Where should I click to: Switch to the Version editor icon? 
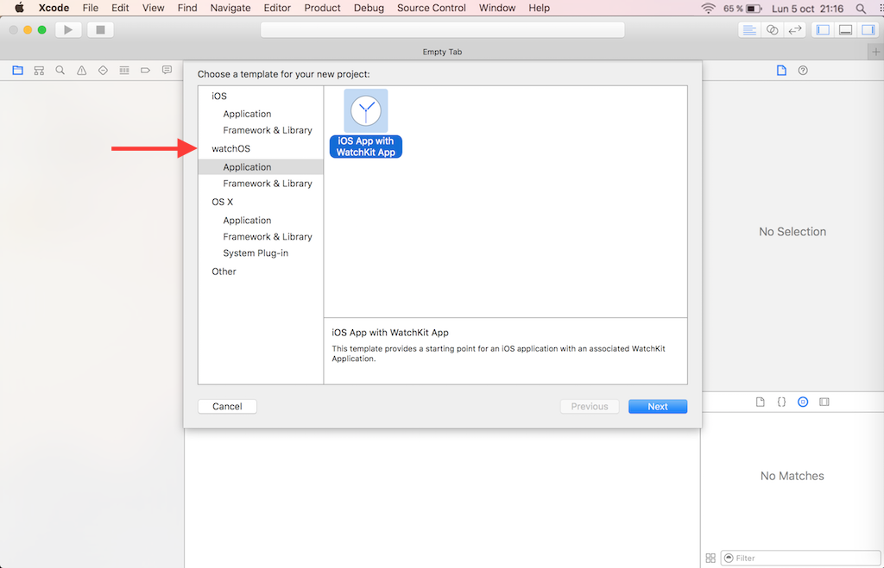pos(795,30)
